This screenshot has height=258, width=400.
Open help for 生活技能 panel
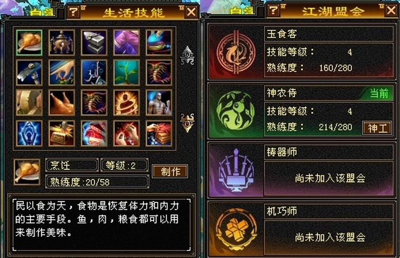tap(74, 12)
